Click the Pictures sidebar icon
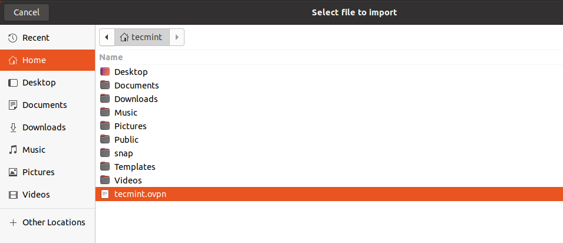Viewport: 563px width, 243px height. [x=12, y=172]
